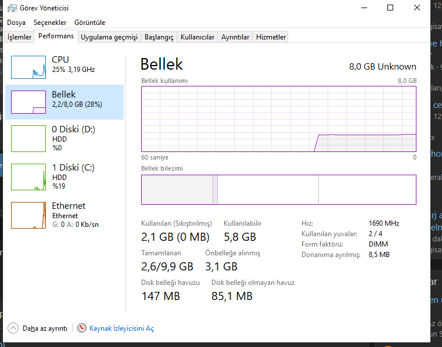Open the Dosya menu

pyautogui.click(x=16, y=23)
